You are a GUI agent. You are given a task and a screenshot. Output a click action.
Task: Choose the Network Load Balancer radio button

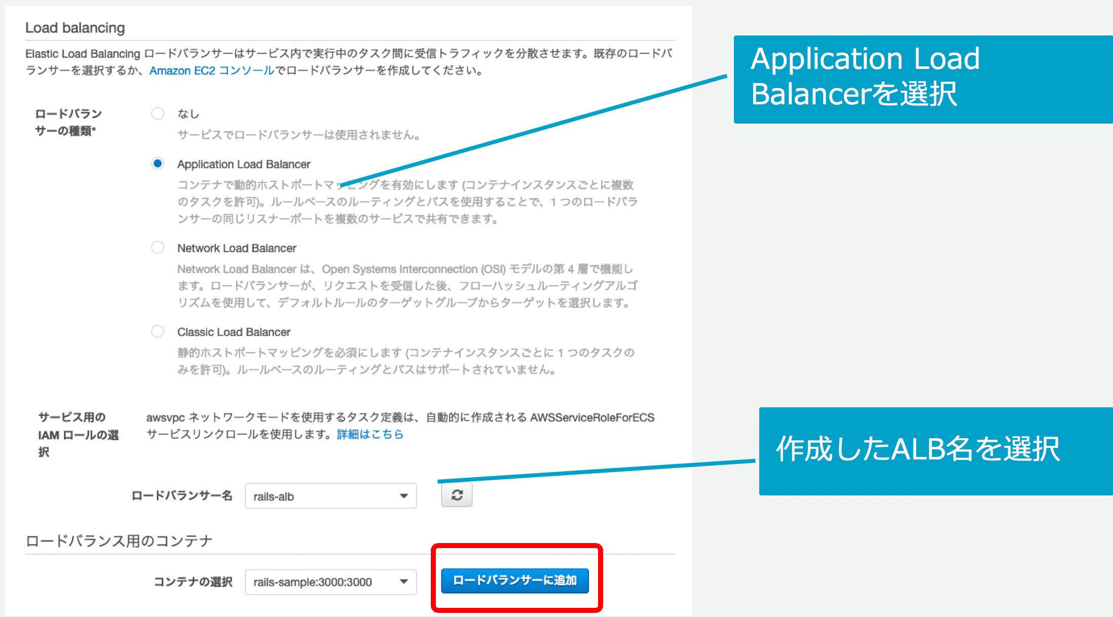tap(158, 247)
